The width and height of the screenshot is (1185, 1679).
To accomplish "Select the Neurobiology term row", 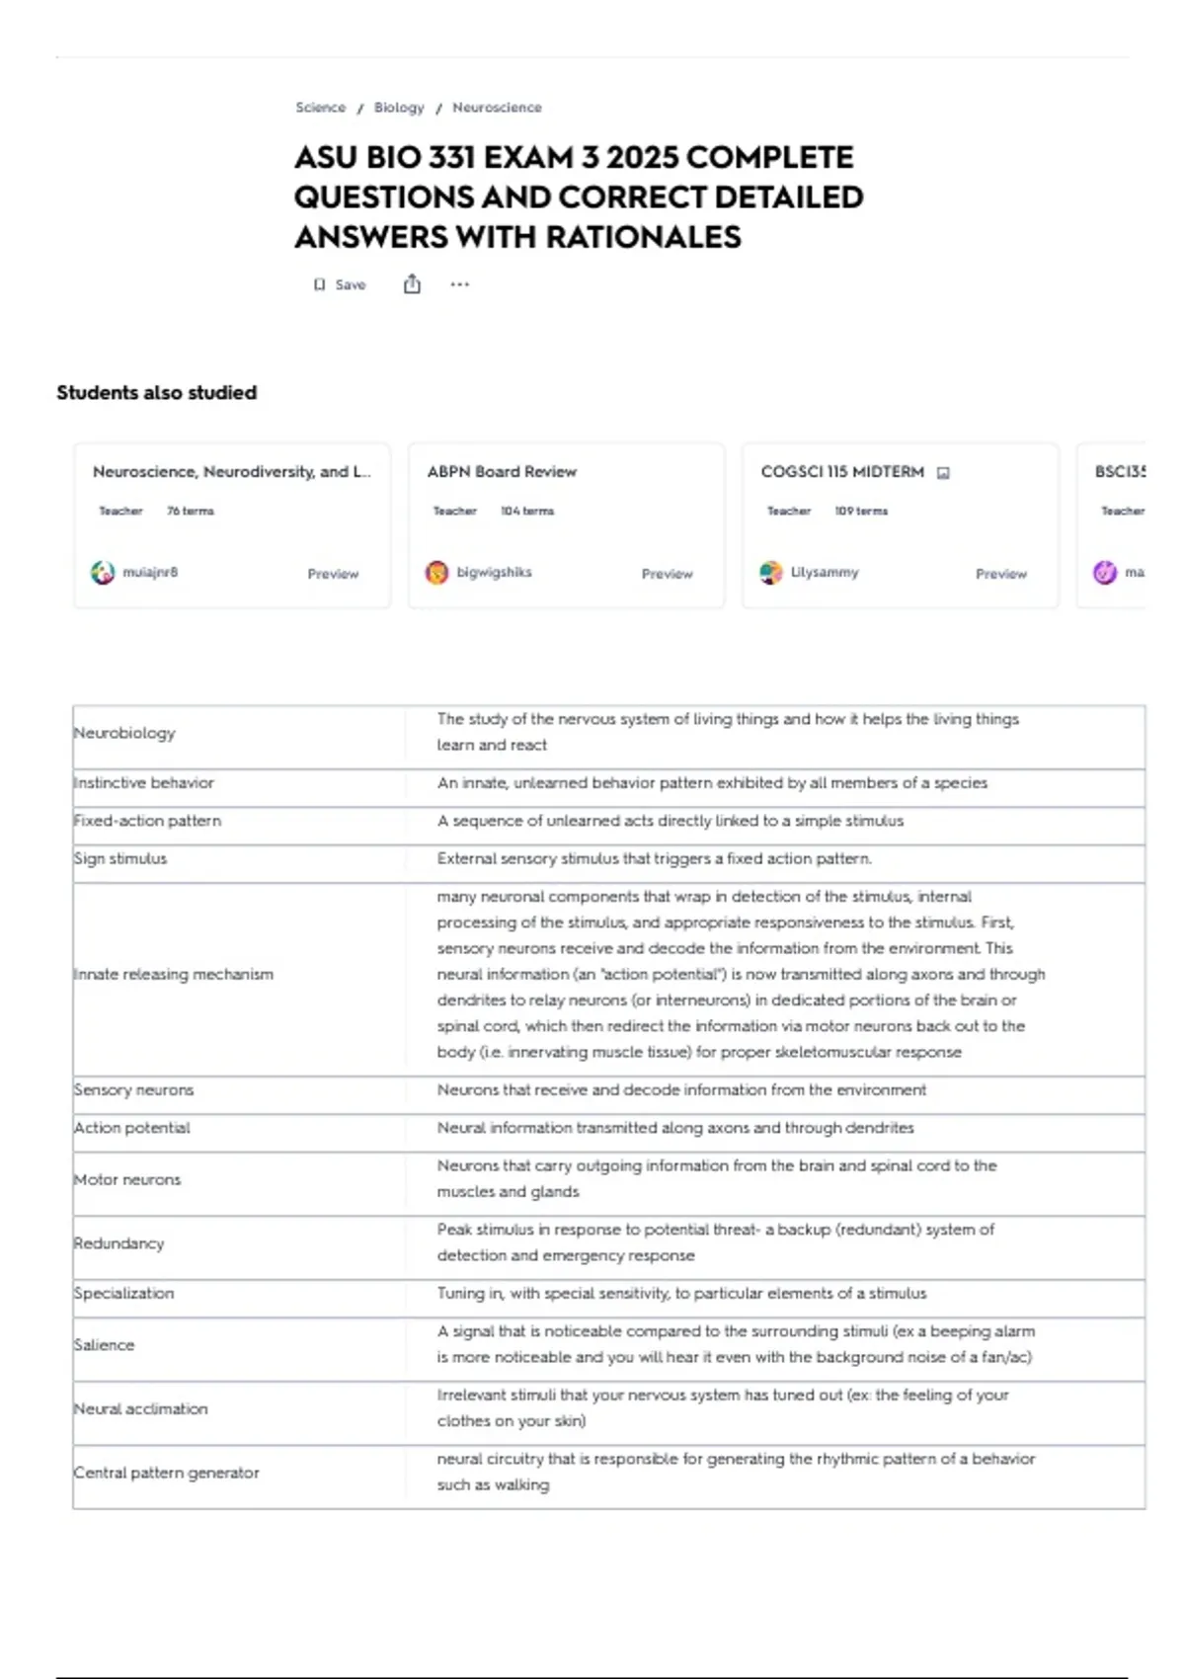I will tap(609, 733).
